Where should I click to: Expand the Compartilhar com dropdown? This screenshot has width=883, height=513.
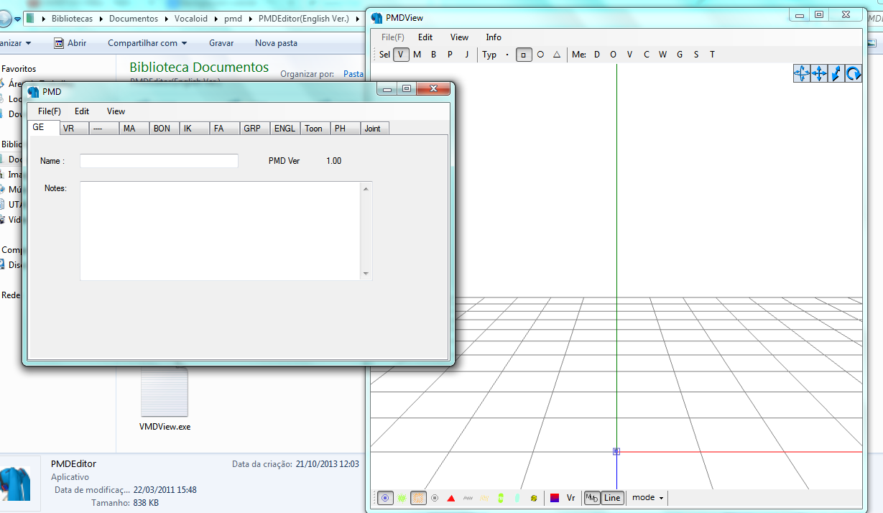click(x=147, y=42)
